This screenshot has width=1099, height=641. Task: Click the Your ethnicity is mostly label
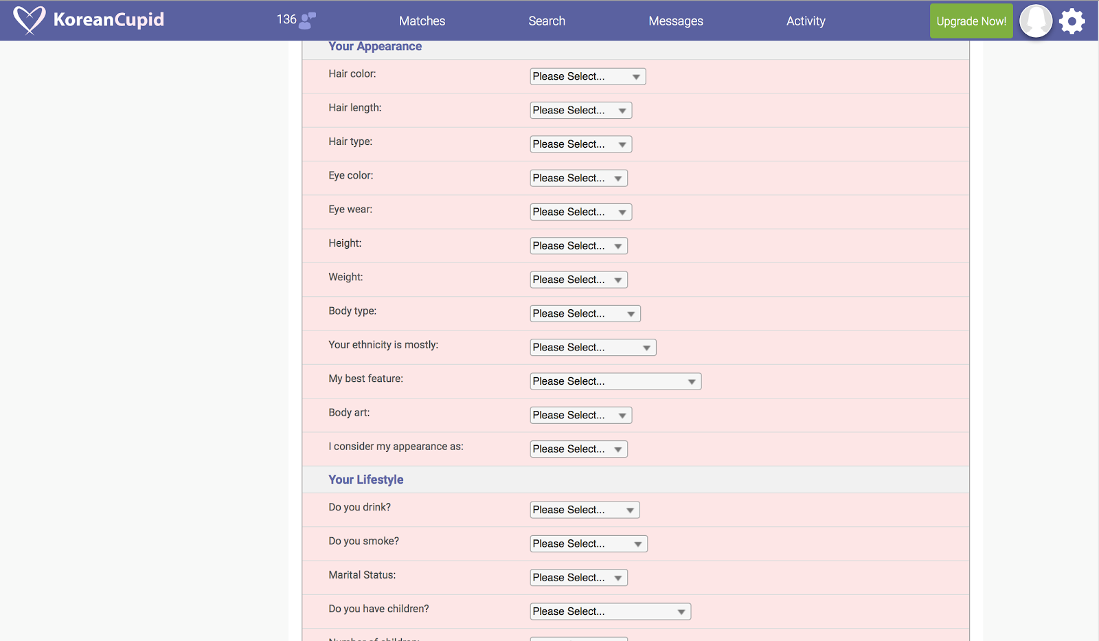click(x=383, y=345)
